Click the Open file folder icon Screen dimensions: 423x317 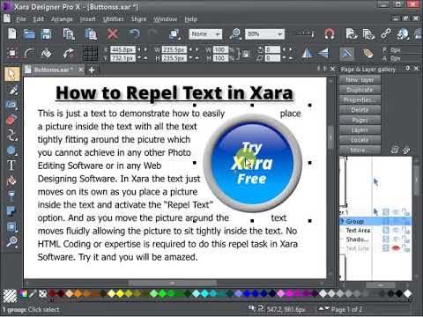[x=29, y=34]
